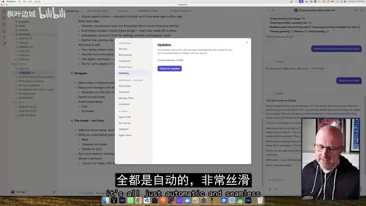
Task: Go to Companion settings
Action: coord(125,61)
